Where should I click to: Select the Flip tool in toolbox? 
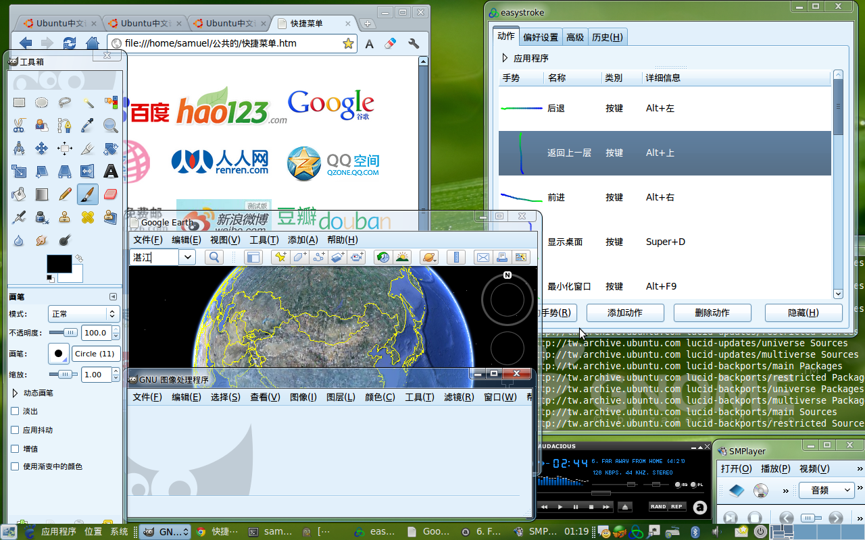pyautogui.click(x=88, y=171)
